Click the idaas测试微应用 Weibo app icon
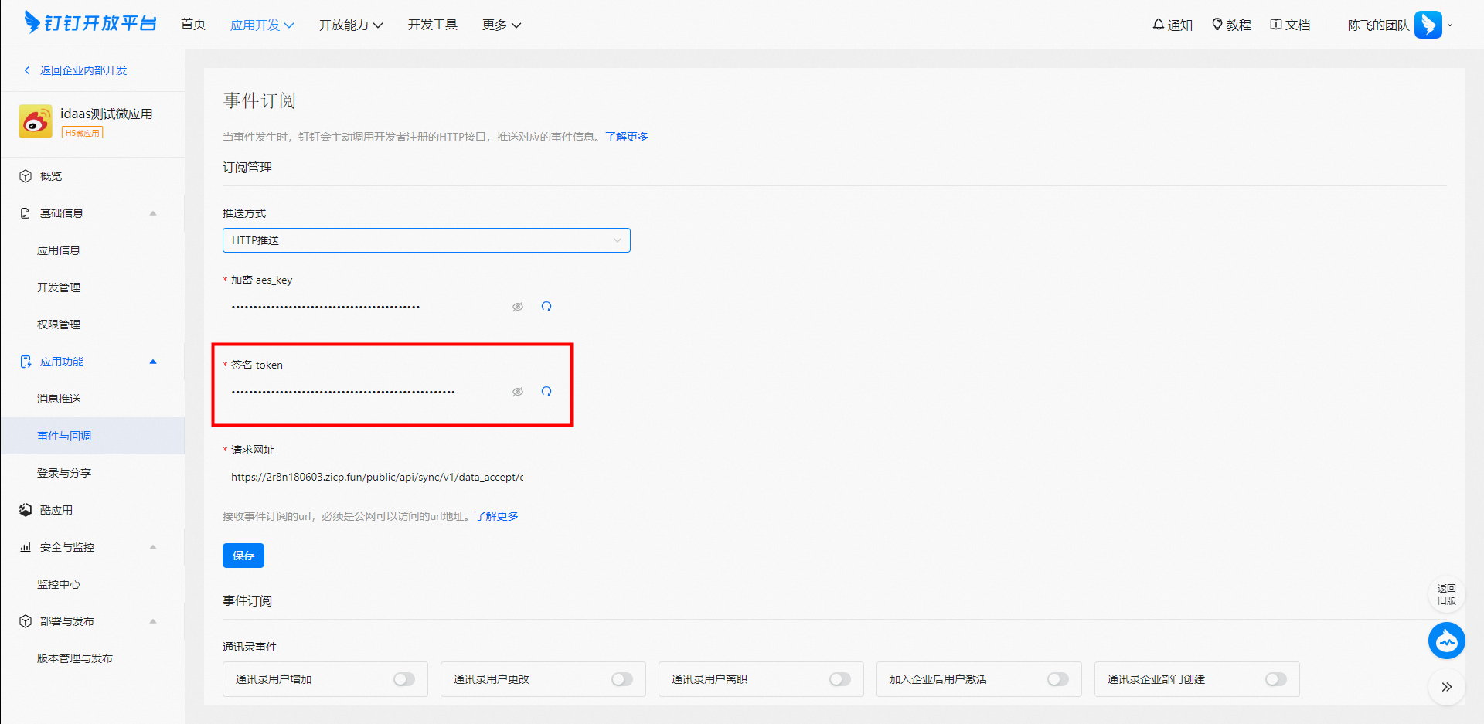The image size is (1484, 724). pyautogui.click(x=36, y=122)
